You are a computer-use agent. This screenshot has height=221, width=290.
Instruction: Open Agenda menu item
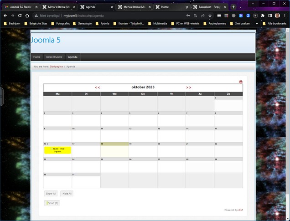point(72,57)
